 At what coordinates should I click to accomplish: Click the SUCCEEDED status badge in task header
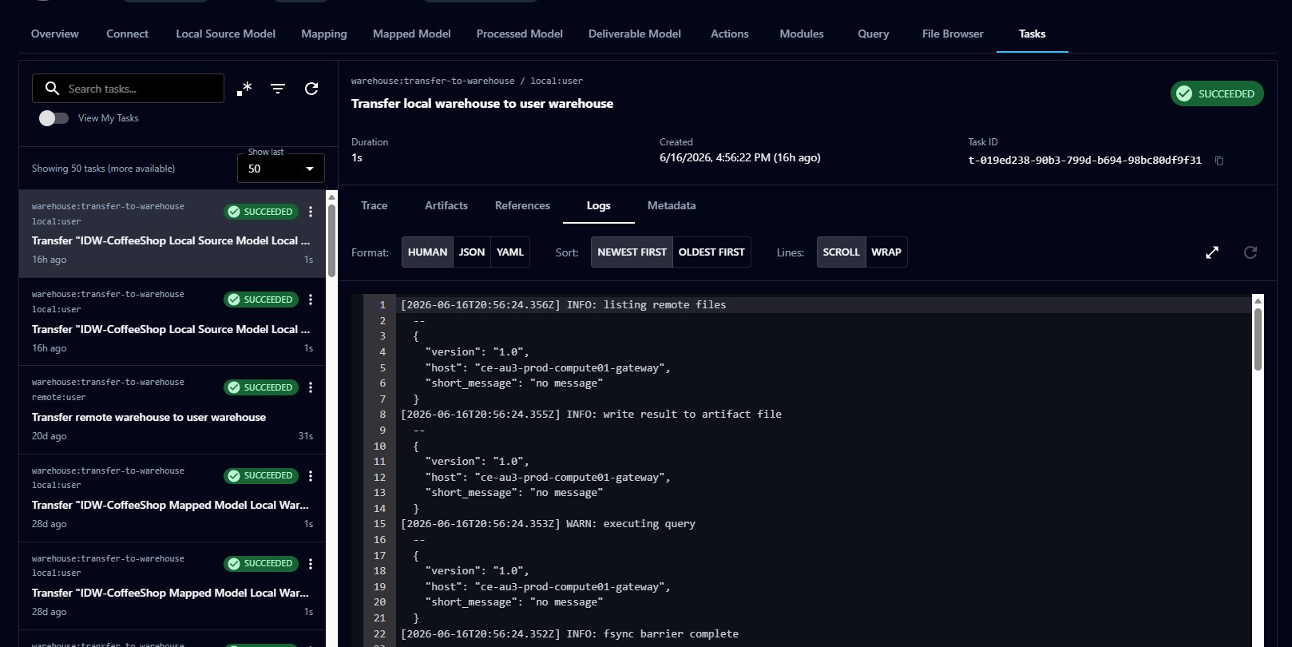pyautogui.click(x=1217, y=93)
